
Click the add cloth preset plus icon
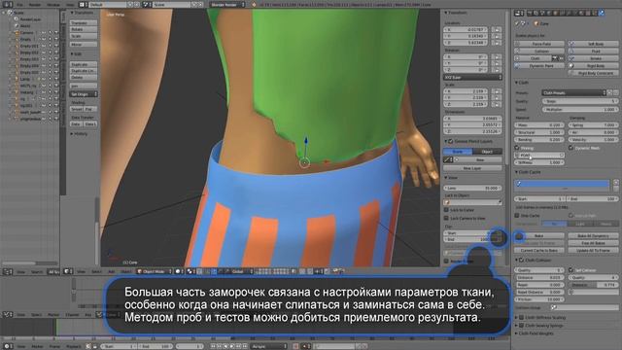[x=610, y=92]
